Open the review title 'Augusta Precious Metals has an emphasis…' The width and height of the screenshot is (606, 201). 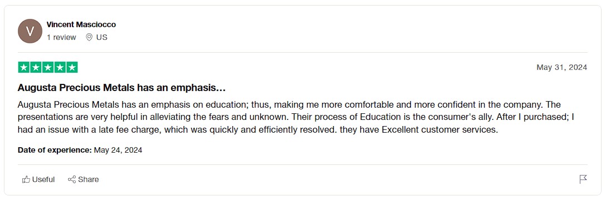tap(122, 88)
